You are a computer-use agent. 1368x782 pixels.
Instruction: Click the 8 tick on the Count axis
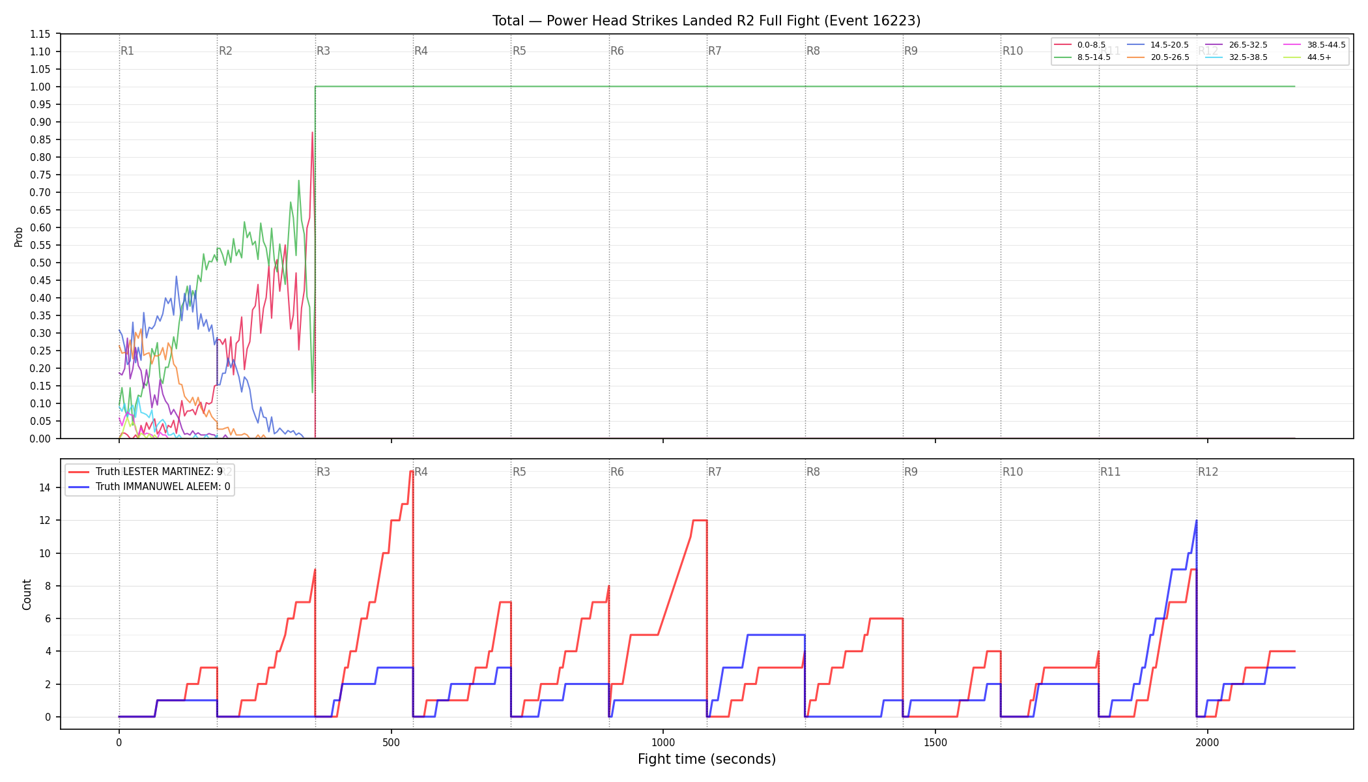[x=48, y=586]
